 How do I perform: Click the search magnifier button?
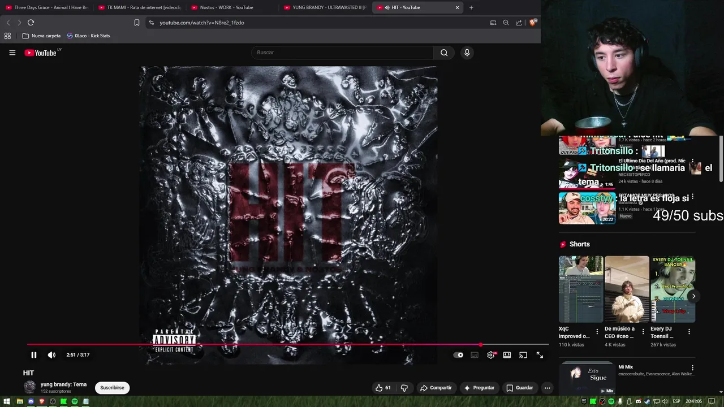444,53
